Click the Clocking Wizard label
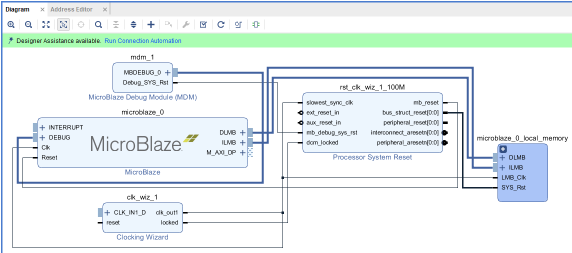This screenshot has width=572, height=253. pyautogui.click(x=142, y=237)
